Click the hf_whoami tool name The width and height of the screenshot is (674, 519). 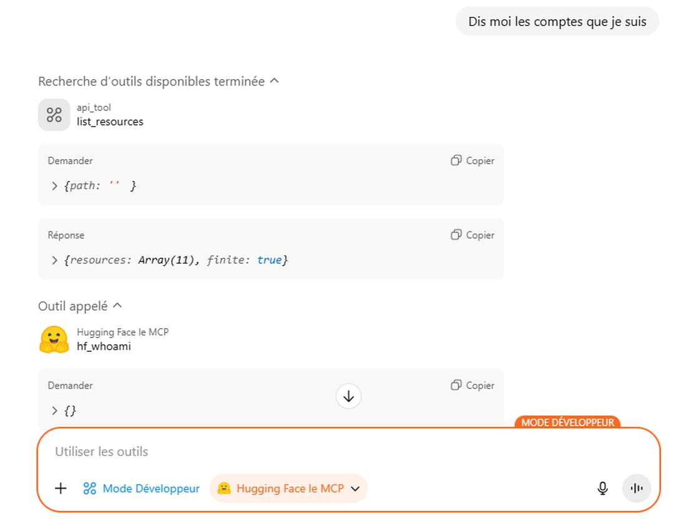(x=104, y=346)
